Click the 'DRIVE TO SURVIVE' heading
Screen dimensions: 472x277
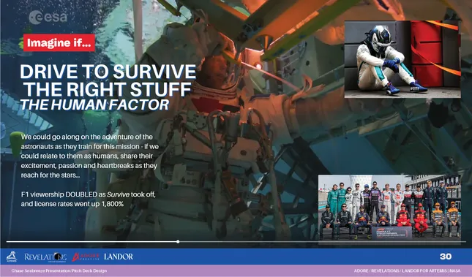click(x=108, y=72)
